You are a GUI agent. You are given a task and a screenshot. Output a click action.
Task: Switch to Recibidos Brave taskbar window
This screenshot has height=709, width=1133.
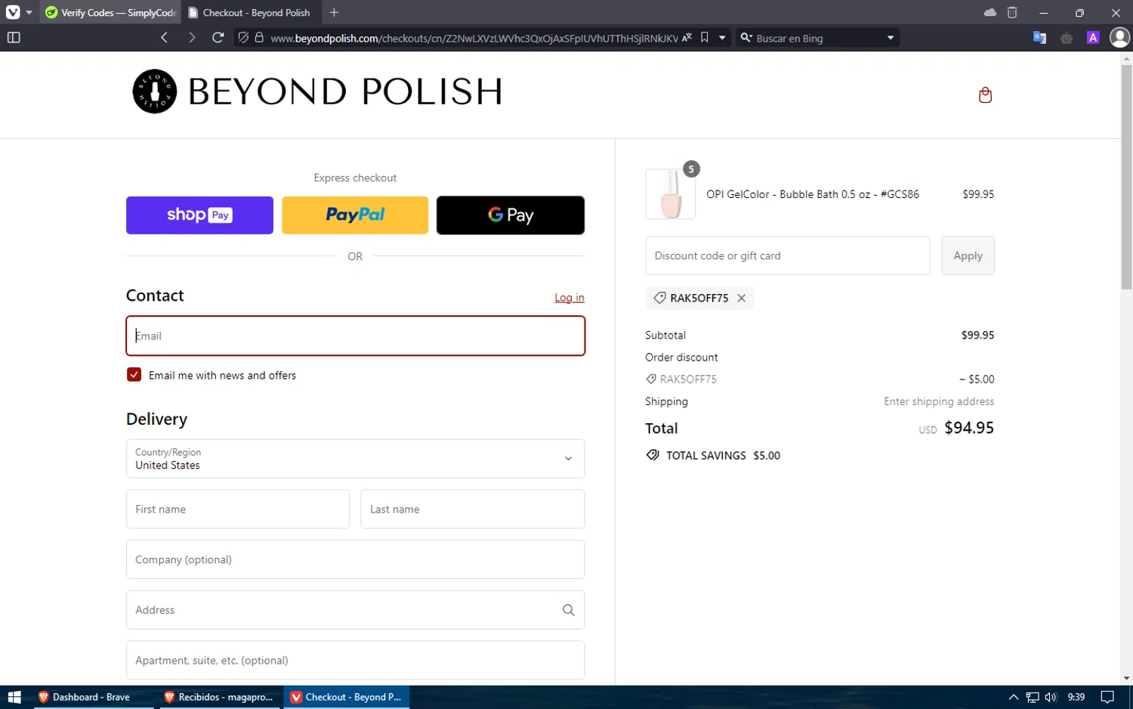[219, 697]
